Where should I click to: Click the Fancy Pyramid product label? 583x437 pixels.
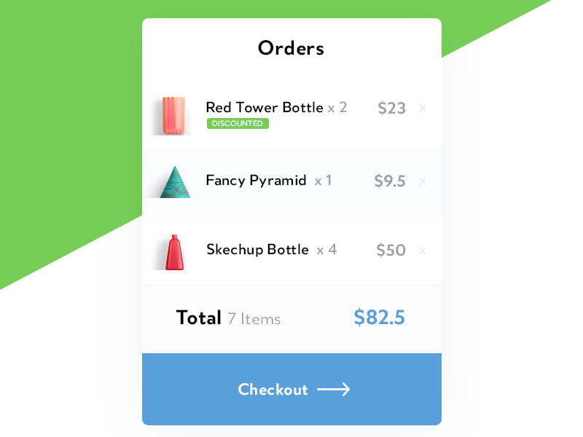coord(259,181)
